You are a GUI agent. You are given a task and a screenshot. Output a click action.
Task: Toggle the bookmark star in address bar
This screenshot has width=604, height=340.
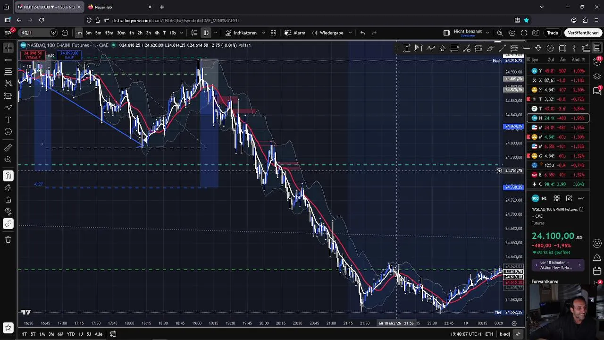526,20
